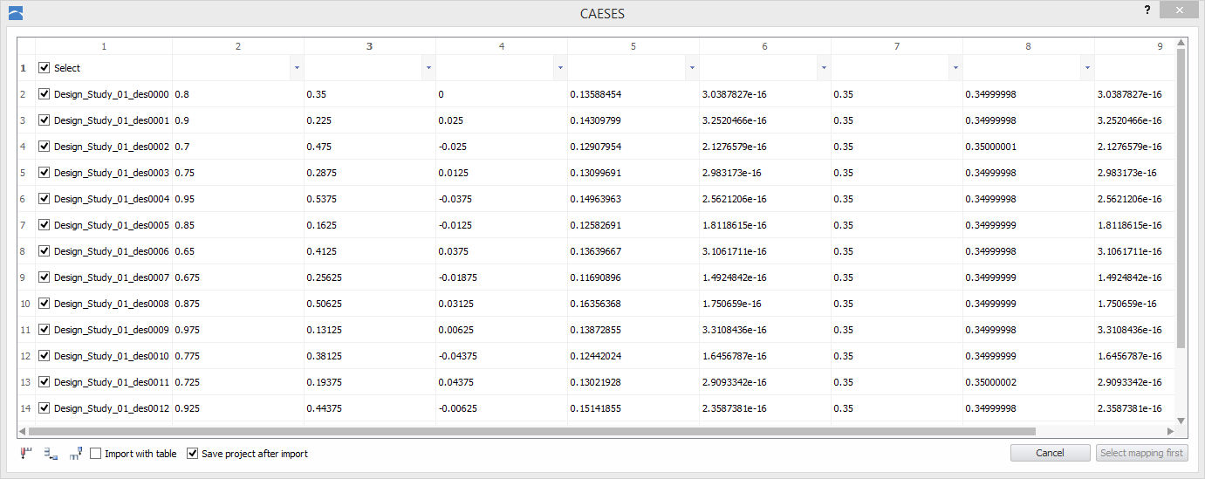Select row header 2
Image resolution: width=1205 pixels, height=479 pixels.
26,94
